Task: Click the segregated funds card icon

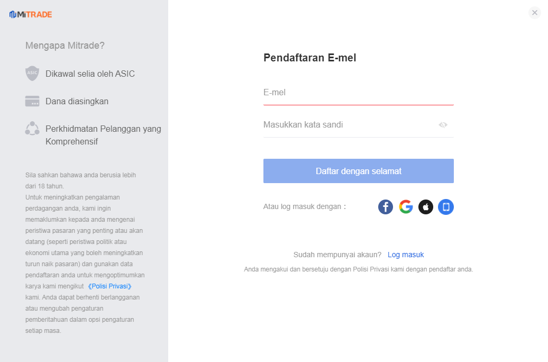Action: click(x=32, y=101)
